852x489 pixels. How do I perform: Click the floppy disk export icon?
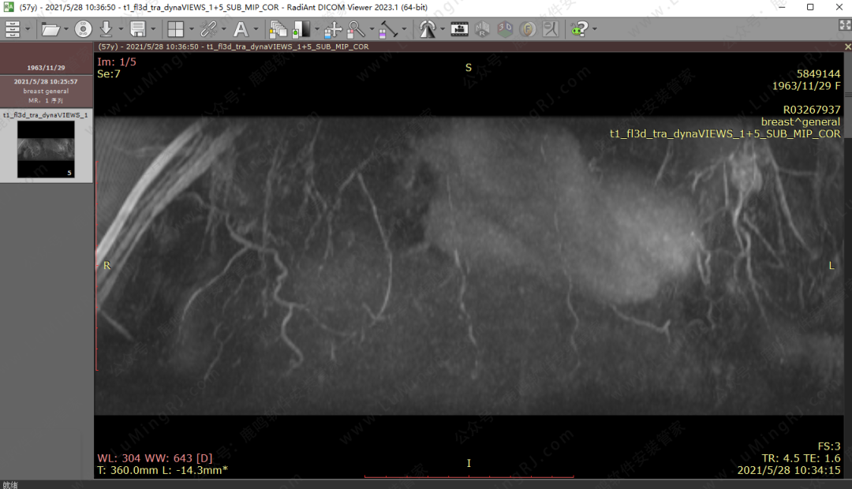(137, 29)
